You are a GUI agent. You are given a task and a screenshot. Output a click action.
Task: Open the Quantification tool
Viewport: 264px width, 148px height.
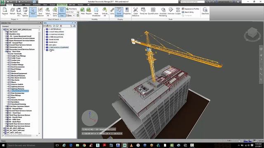tap(153, 11)
